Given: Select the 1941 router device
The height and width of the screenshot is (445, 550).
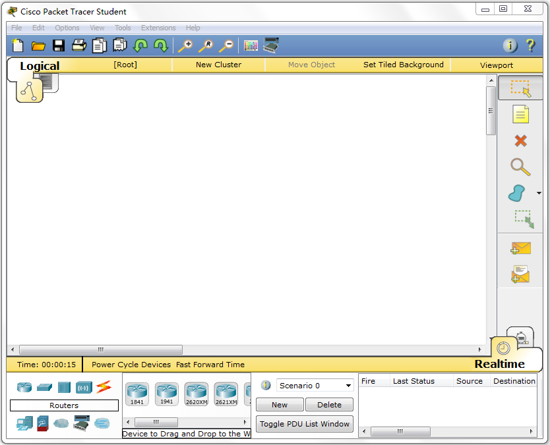Looking at the screenshot, I should click(x=167, y=394).
